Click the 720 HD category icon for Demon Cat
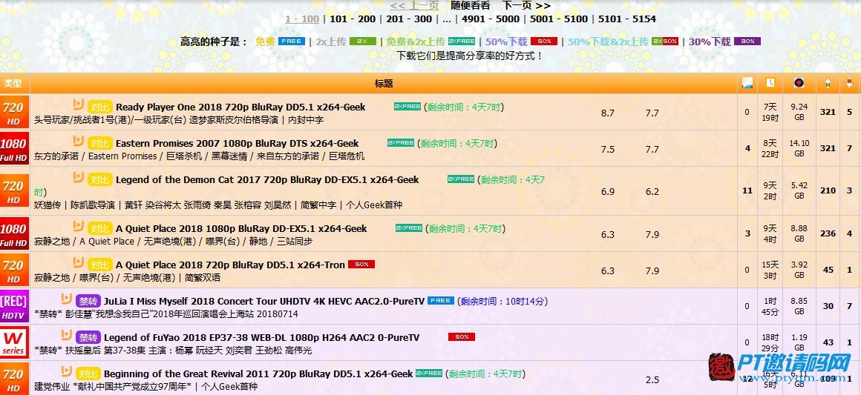861x395 pixels. [x=14, y=190]
